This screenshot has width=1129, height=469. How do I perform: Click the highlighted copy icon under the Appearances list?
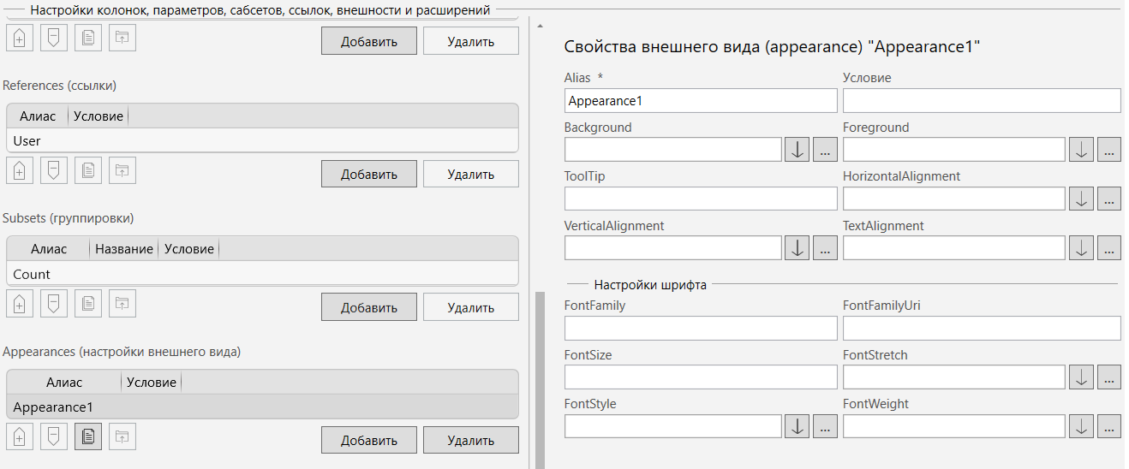click(x=88, y=436)
